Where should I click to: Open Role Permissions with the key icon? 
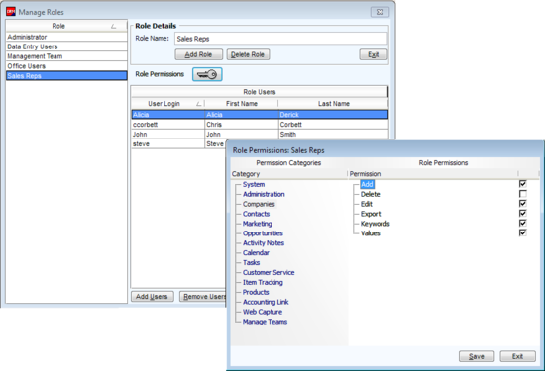[x=207, y=74]
